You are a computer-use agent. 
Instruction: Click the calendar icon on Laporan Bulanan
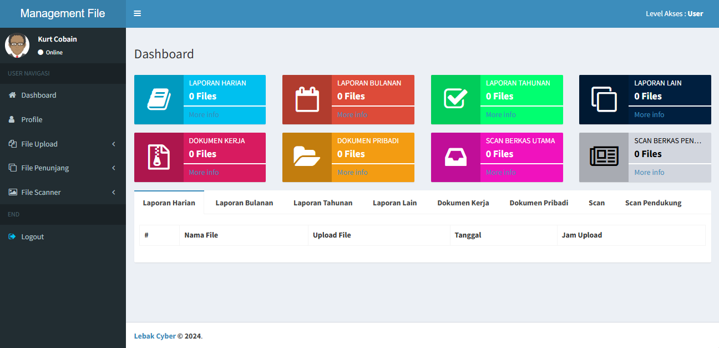307,100
